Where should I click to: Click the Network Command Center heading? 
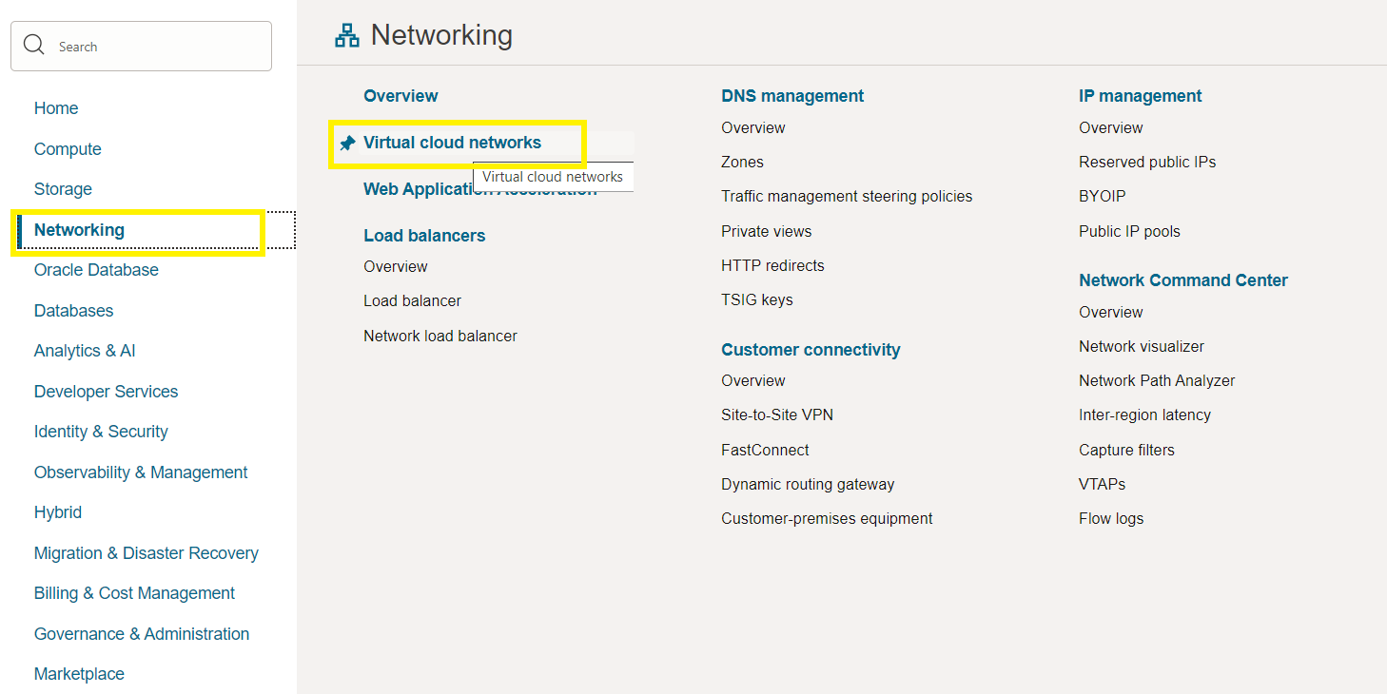point(1183,280)
